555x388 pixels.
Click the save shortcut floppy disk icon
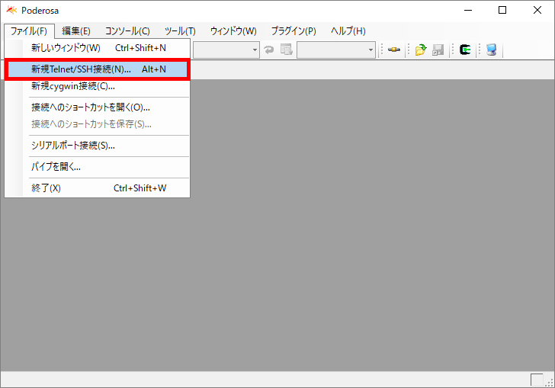pyautogui.click(x=438, y=50)
